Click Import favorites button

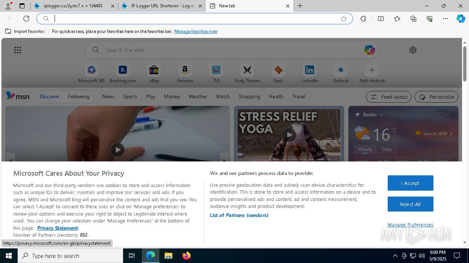pos(25,31)
